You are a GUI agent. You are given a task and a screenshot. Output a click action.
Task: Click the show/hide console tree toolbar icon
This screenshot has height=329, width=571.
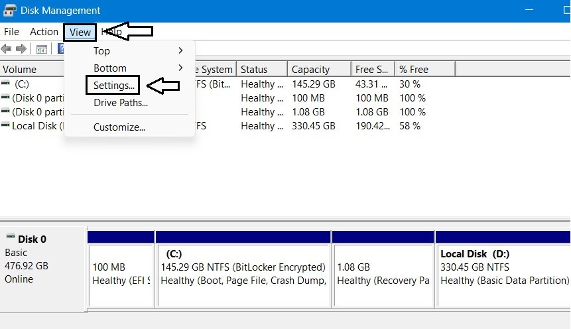pyautogui.click(x=42, y=49)
